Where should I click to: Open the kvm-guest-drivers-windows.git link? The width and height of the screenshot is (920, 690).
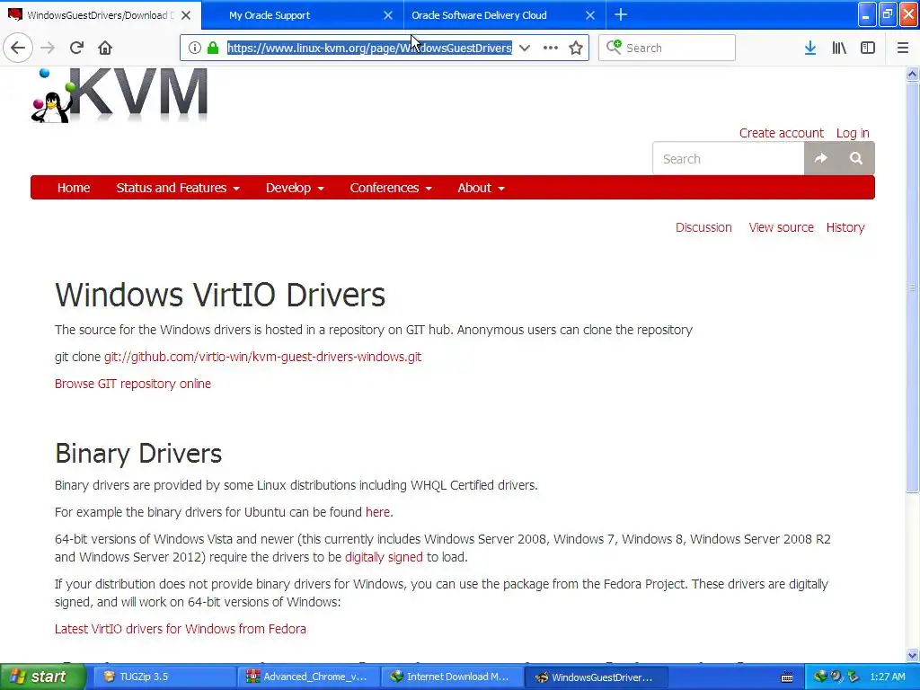click(262, 357)
